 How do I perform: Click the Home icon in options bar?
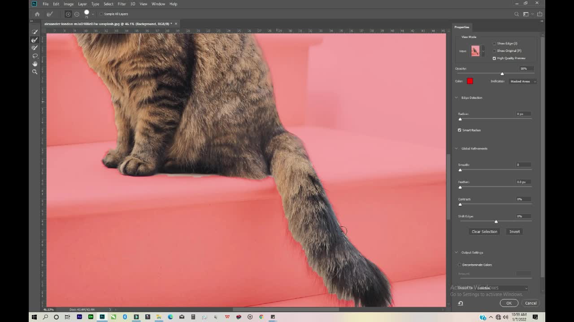(37, 14)
